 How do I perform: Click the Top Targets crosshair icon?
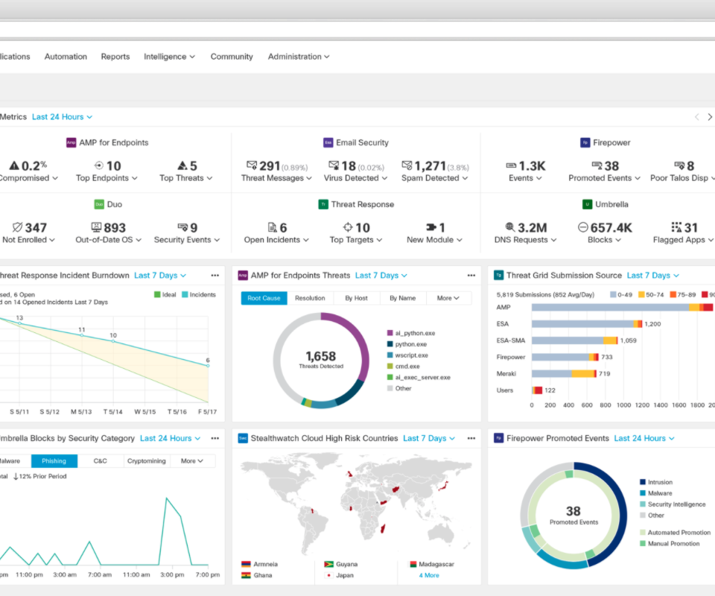348,227
